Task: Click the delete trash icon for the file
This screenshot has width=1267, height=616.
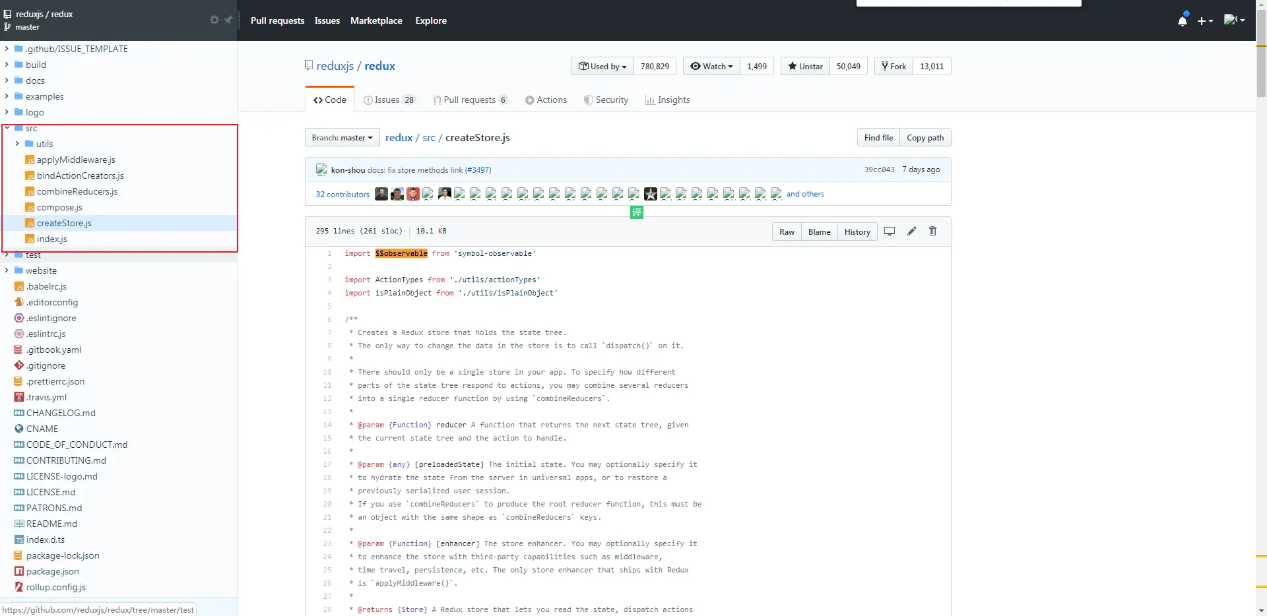Action: [932, 231]
